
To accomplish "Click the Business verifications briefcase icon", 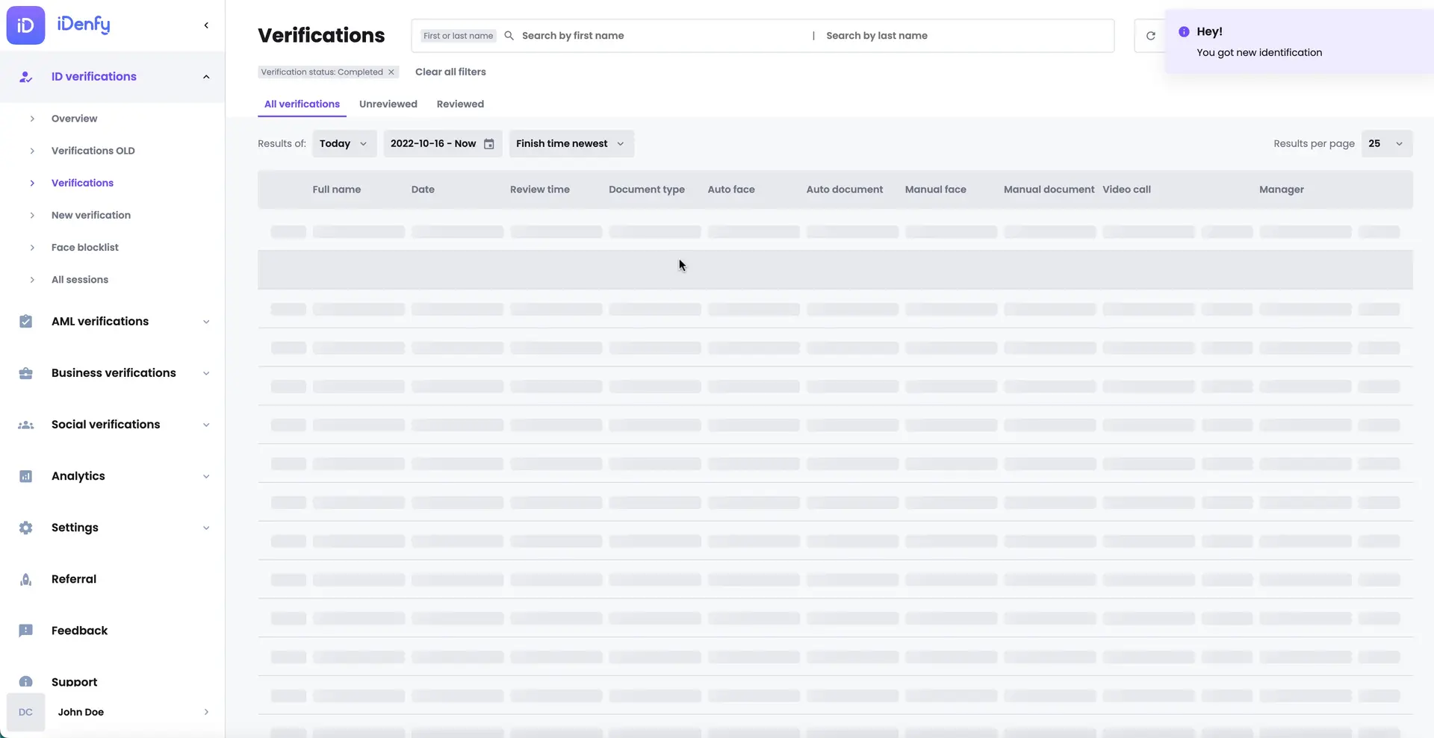I will point(25,373).
